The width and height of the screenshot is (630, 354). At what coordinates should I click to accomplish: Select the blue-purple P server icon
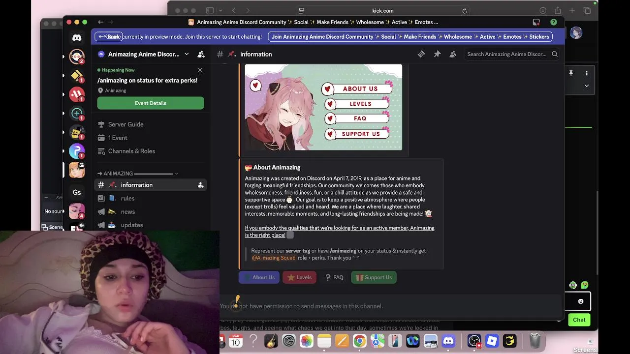click(77, 151)
